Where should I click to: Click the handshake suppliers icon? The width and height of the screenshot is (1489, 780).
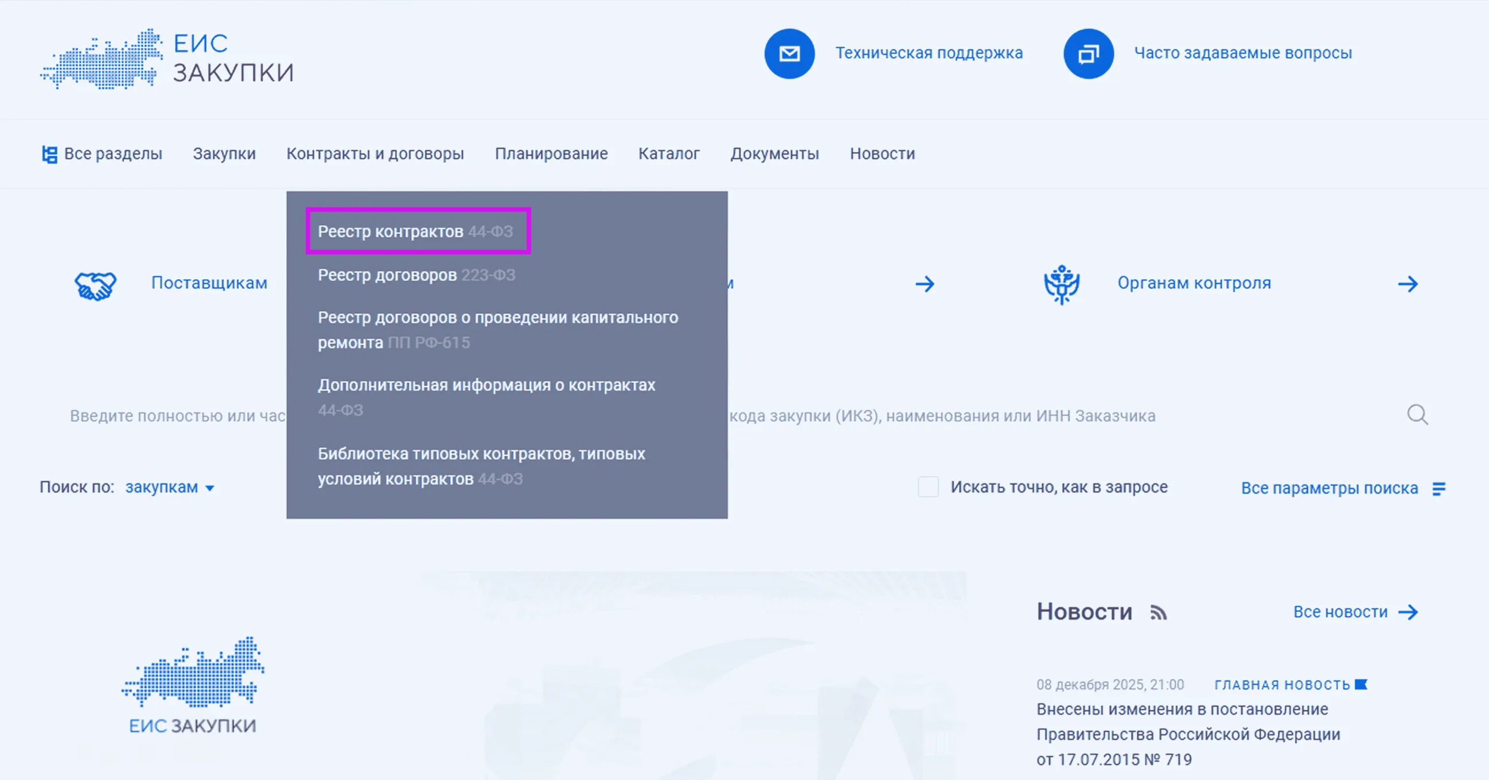95,285
